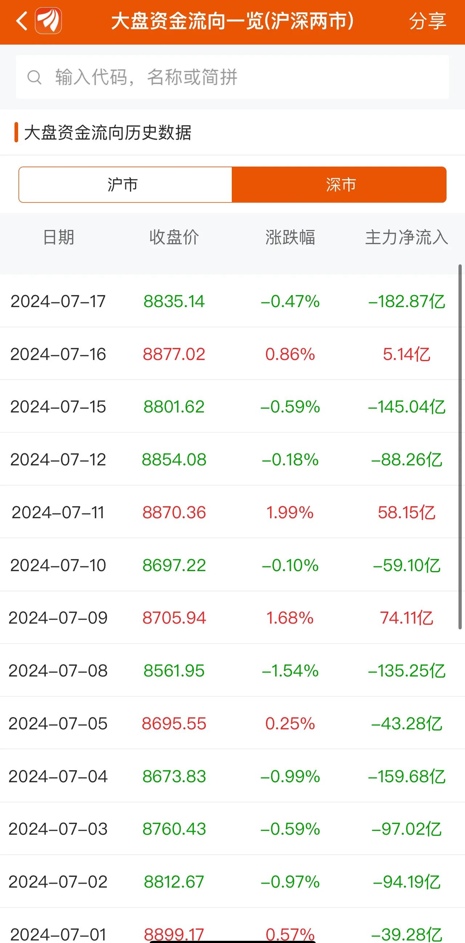The width and height of the screenshot is (465, 943).
Task: Click the 收盘价 column header
Action: click(x=174, y=237)
